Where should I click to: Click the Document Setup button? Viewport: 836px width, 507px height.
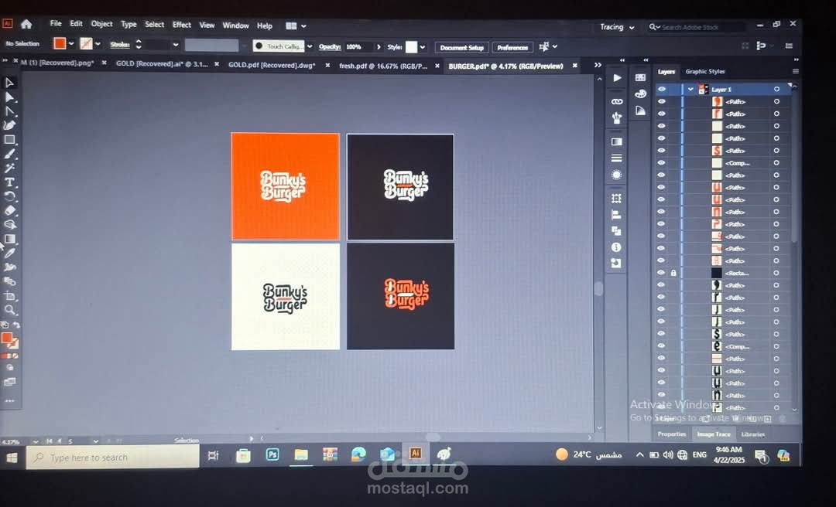[x=461, y=47]
